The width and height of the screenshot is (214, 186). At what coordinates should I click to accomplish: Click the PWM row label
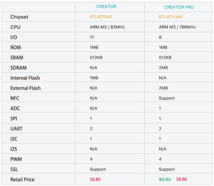16,159
